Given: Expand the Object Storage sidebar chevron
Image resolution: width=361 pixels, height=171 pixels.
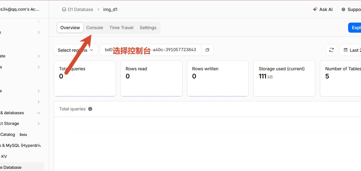Looking at the screenshot, I should pyautogui.click(x=39, y=124).
